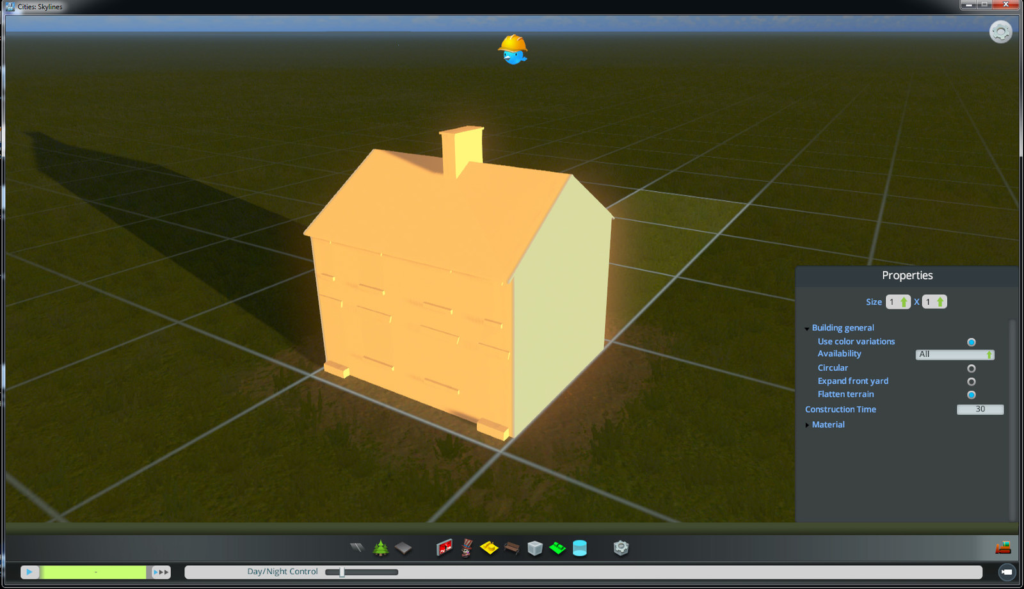
Task: Open the roads tool icon
Action: [356, 547]
